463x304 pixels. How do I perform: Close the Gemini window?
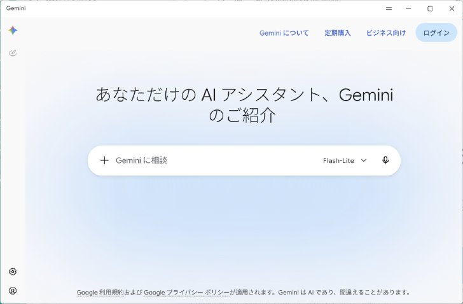coord(452,8)
